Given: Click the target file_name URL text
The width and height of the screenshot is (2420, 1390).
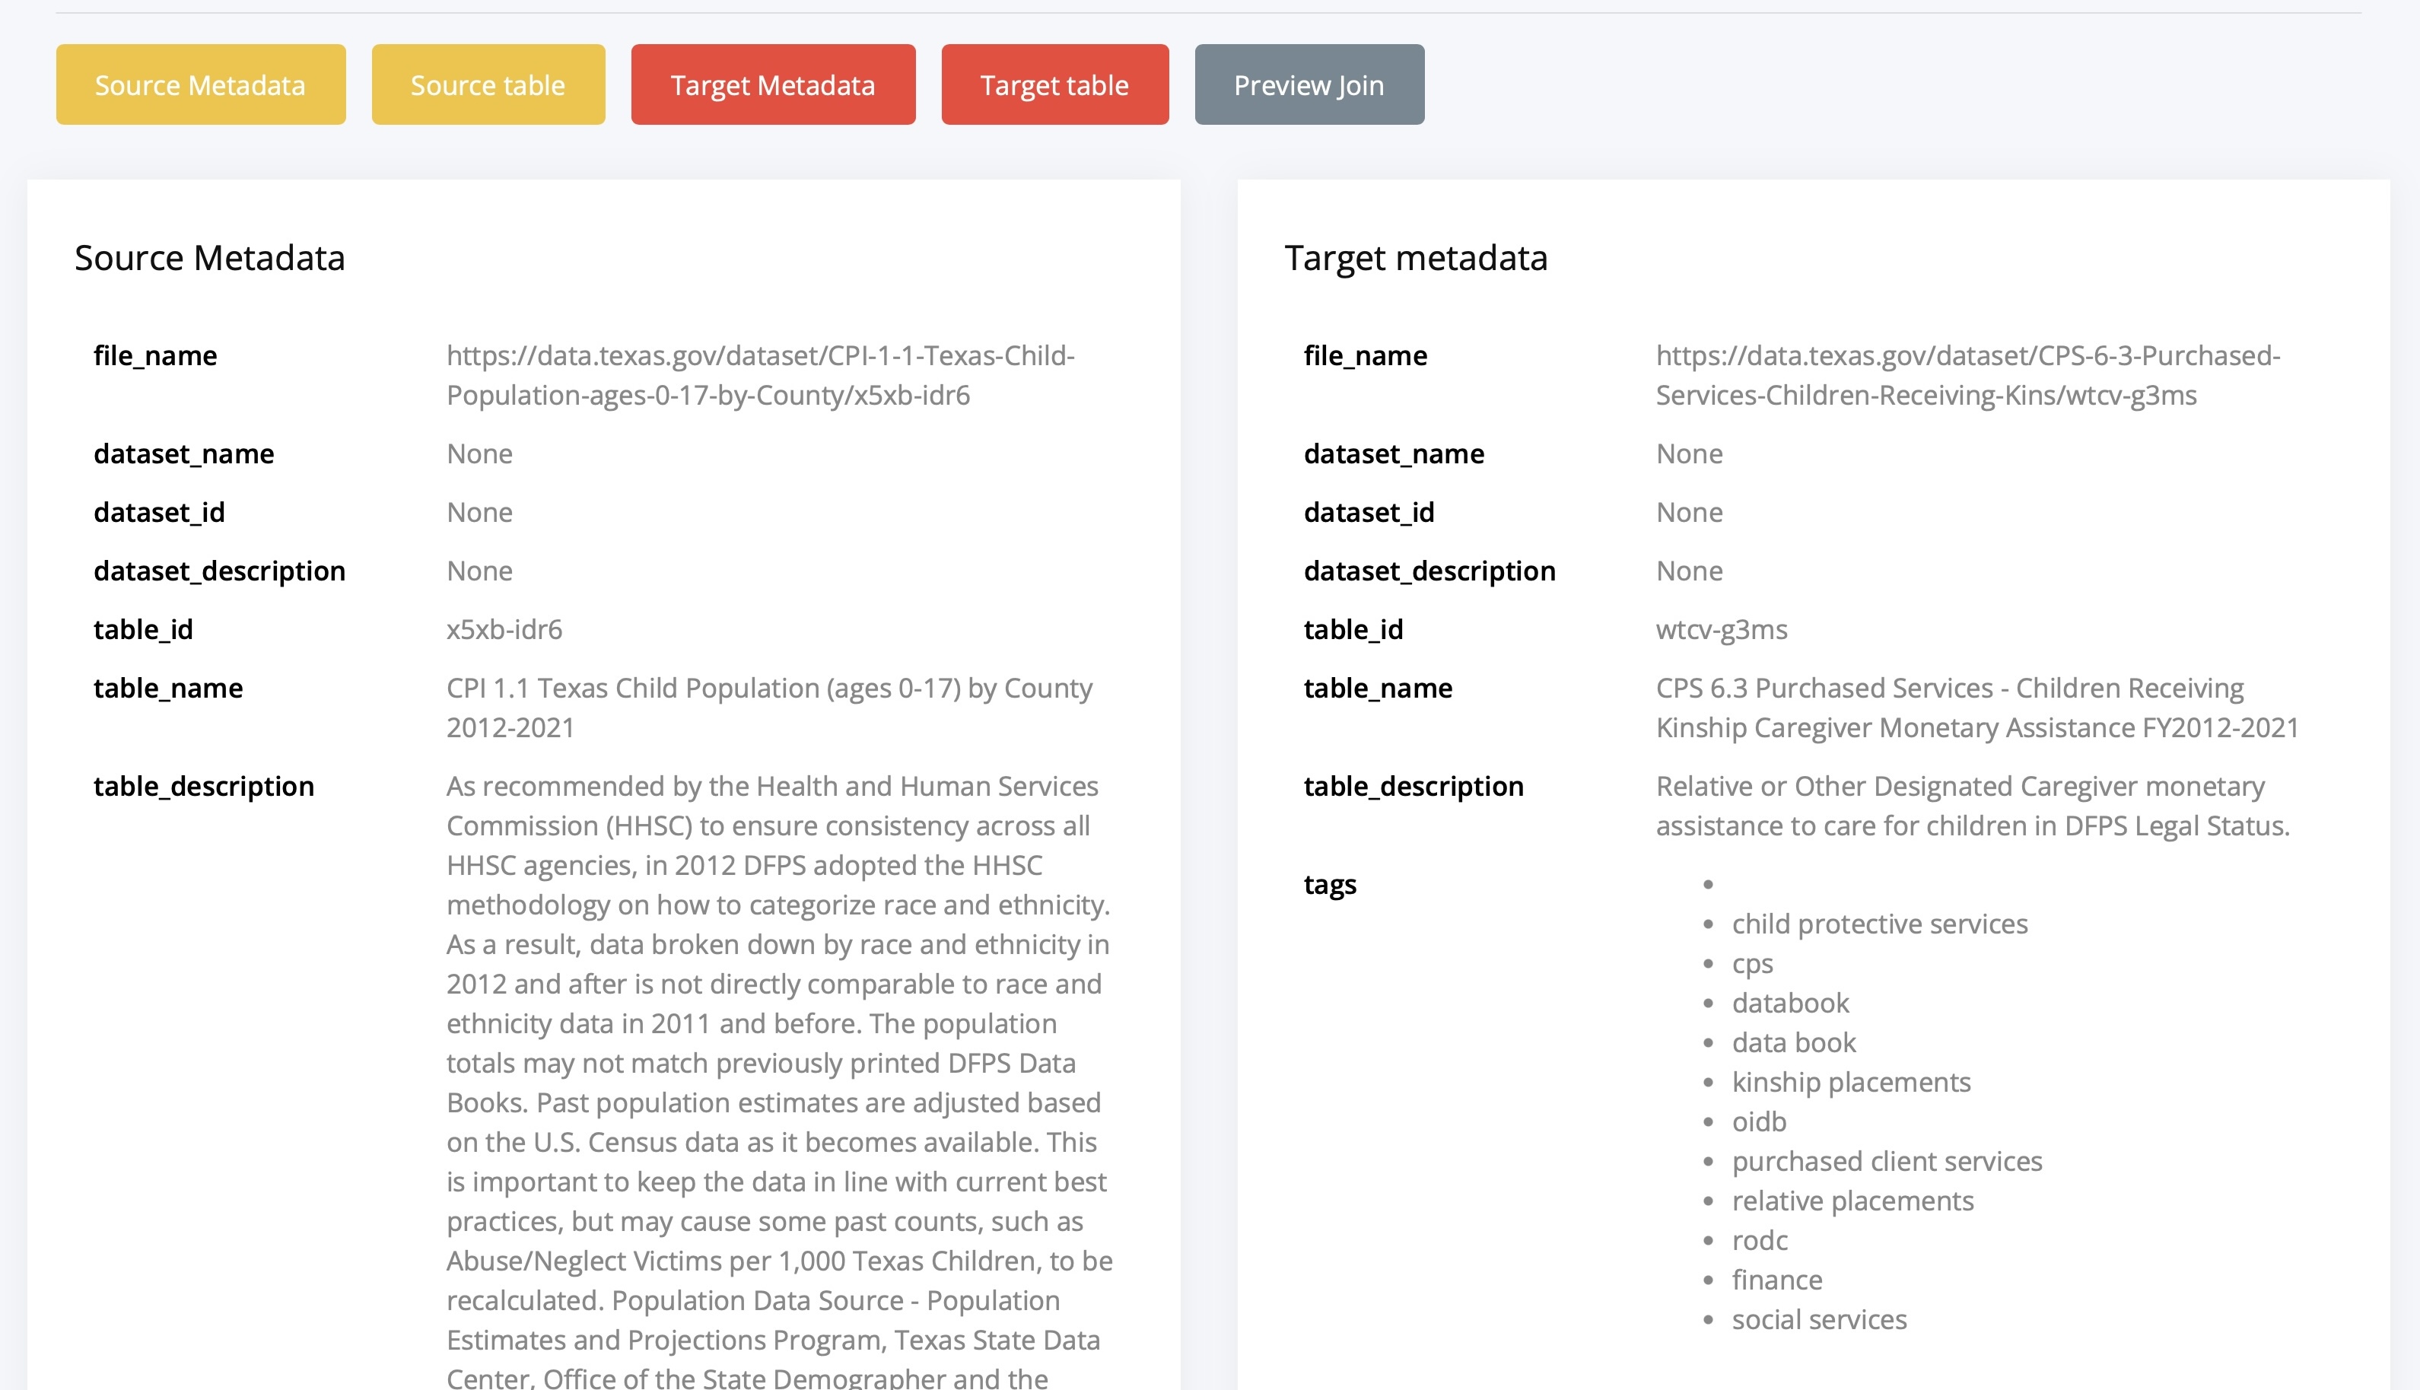Looking at the screenshot, I should point(1967,375).
